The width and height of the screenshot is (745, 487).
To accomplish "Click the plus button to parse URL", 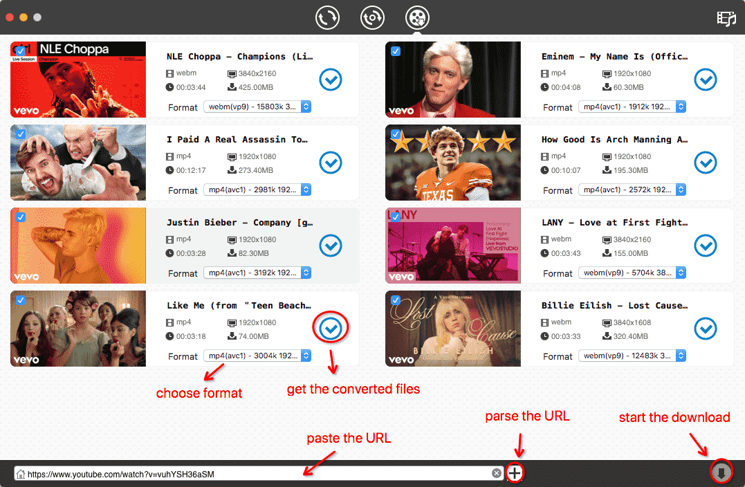I will [515, 472].
